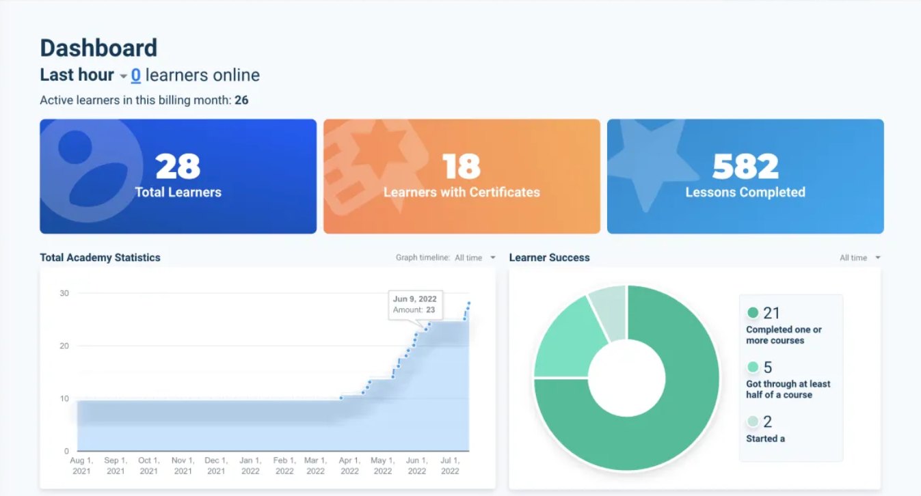Select the 582 Lessons Completed number
The width and height of the screenshot is (921, 496).
point(745,166)
